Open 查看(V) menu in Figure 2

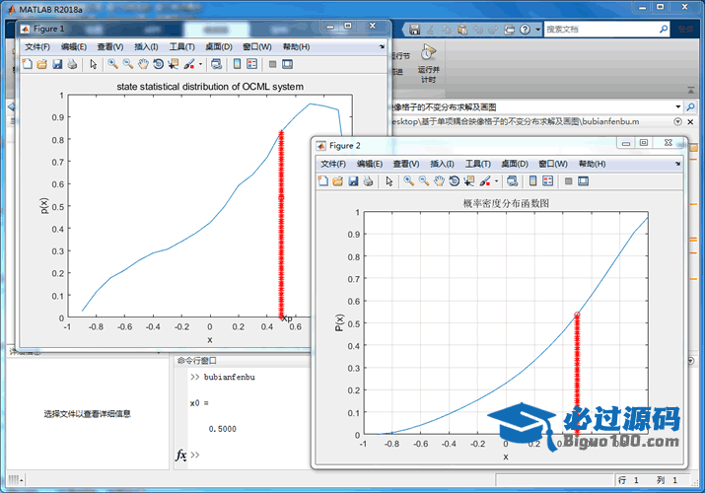tap(406, 164)
